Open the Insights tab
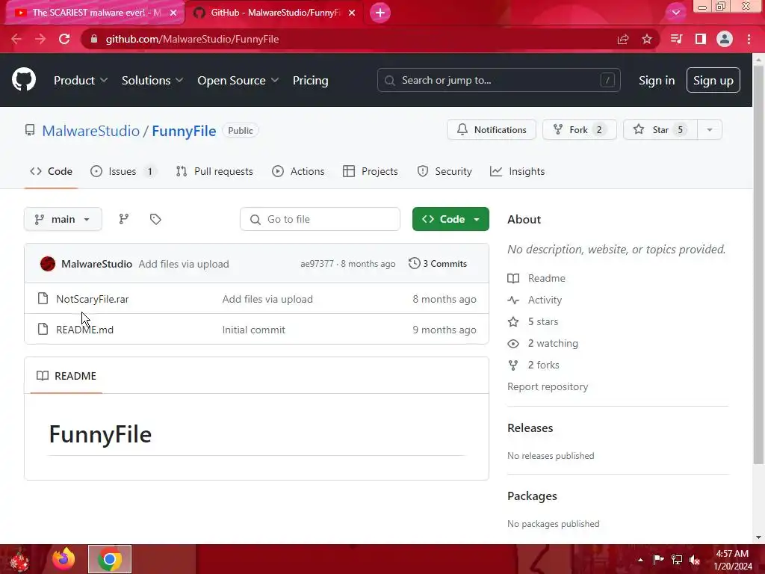Screen dimensions: 765x574 coord(517,171)
